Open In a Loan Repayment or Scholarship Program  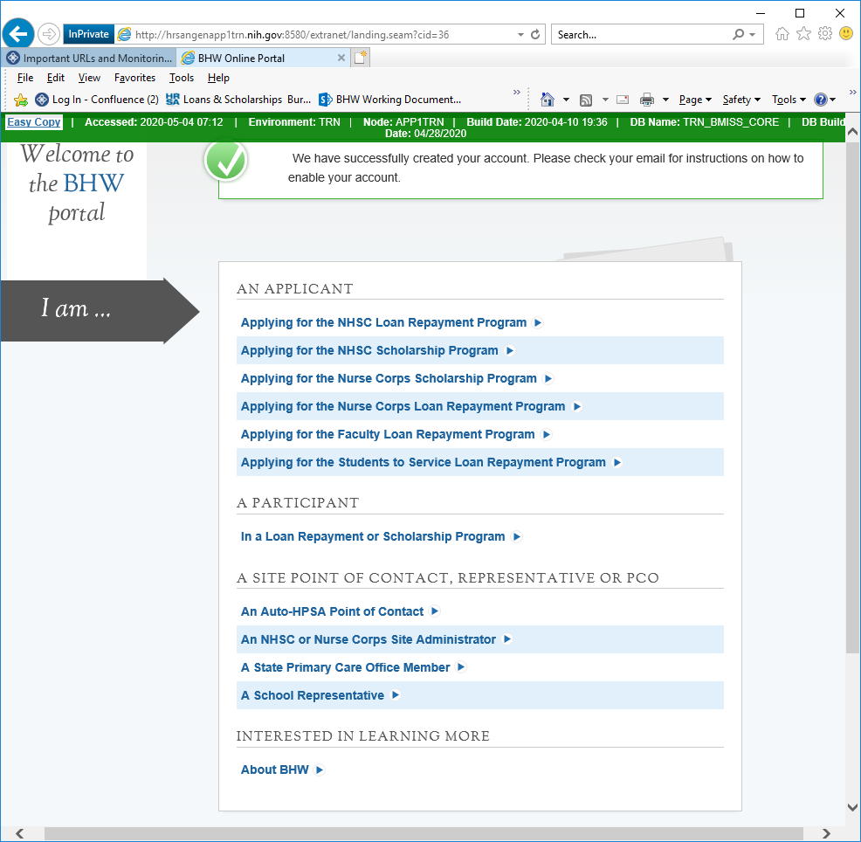point(373,536)
